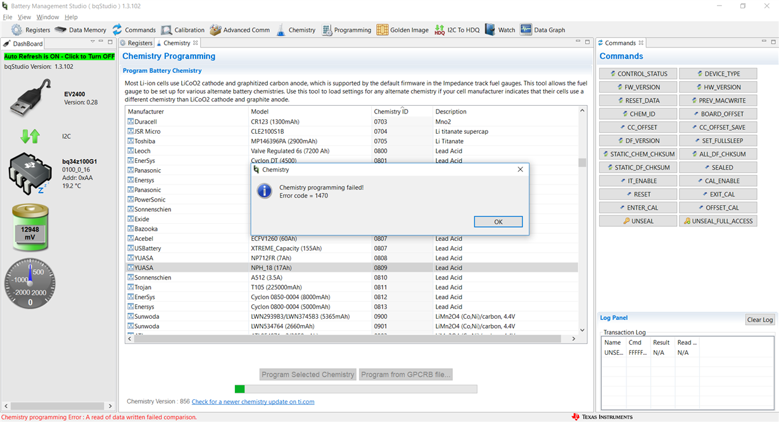The image size is (779, 422).
Task: Open the Registers toolbar item
Action: 31,30
